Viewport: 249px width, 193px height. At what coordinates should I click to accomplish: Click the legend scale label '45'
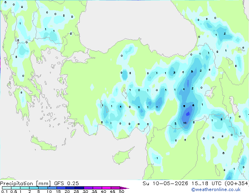point(112,191)
